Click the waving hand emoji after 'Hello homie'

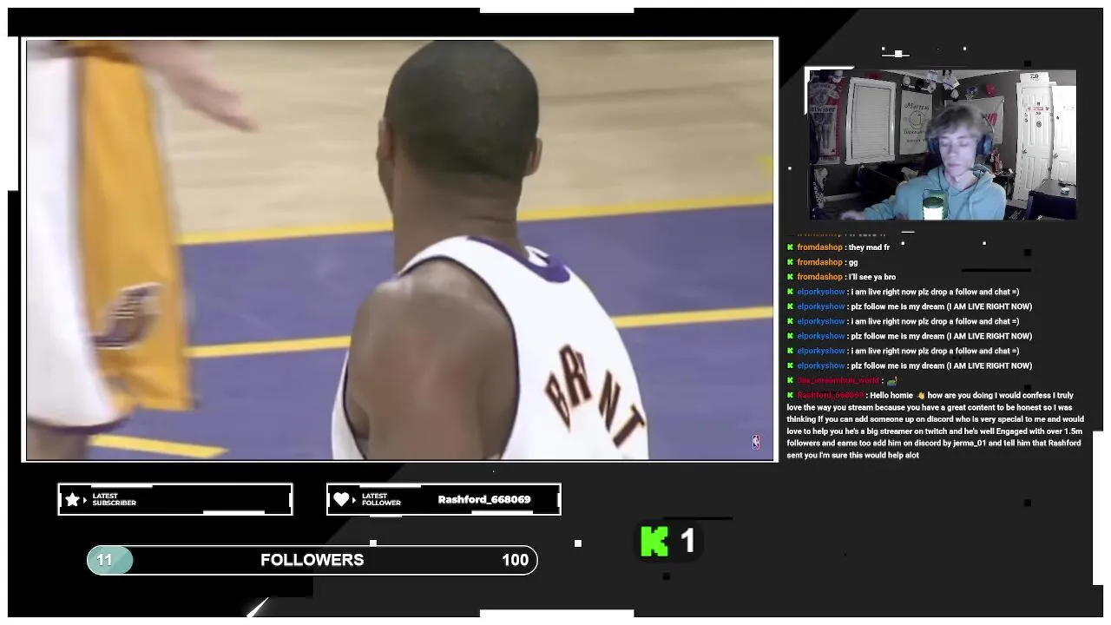pyautogui.click(x=921, y=395)
